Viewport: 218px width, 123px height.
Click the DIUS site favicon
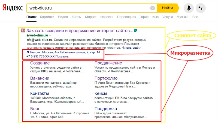(23, 30)
